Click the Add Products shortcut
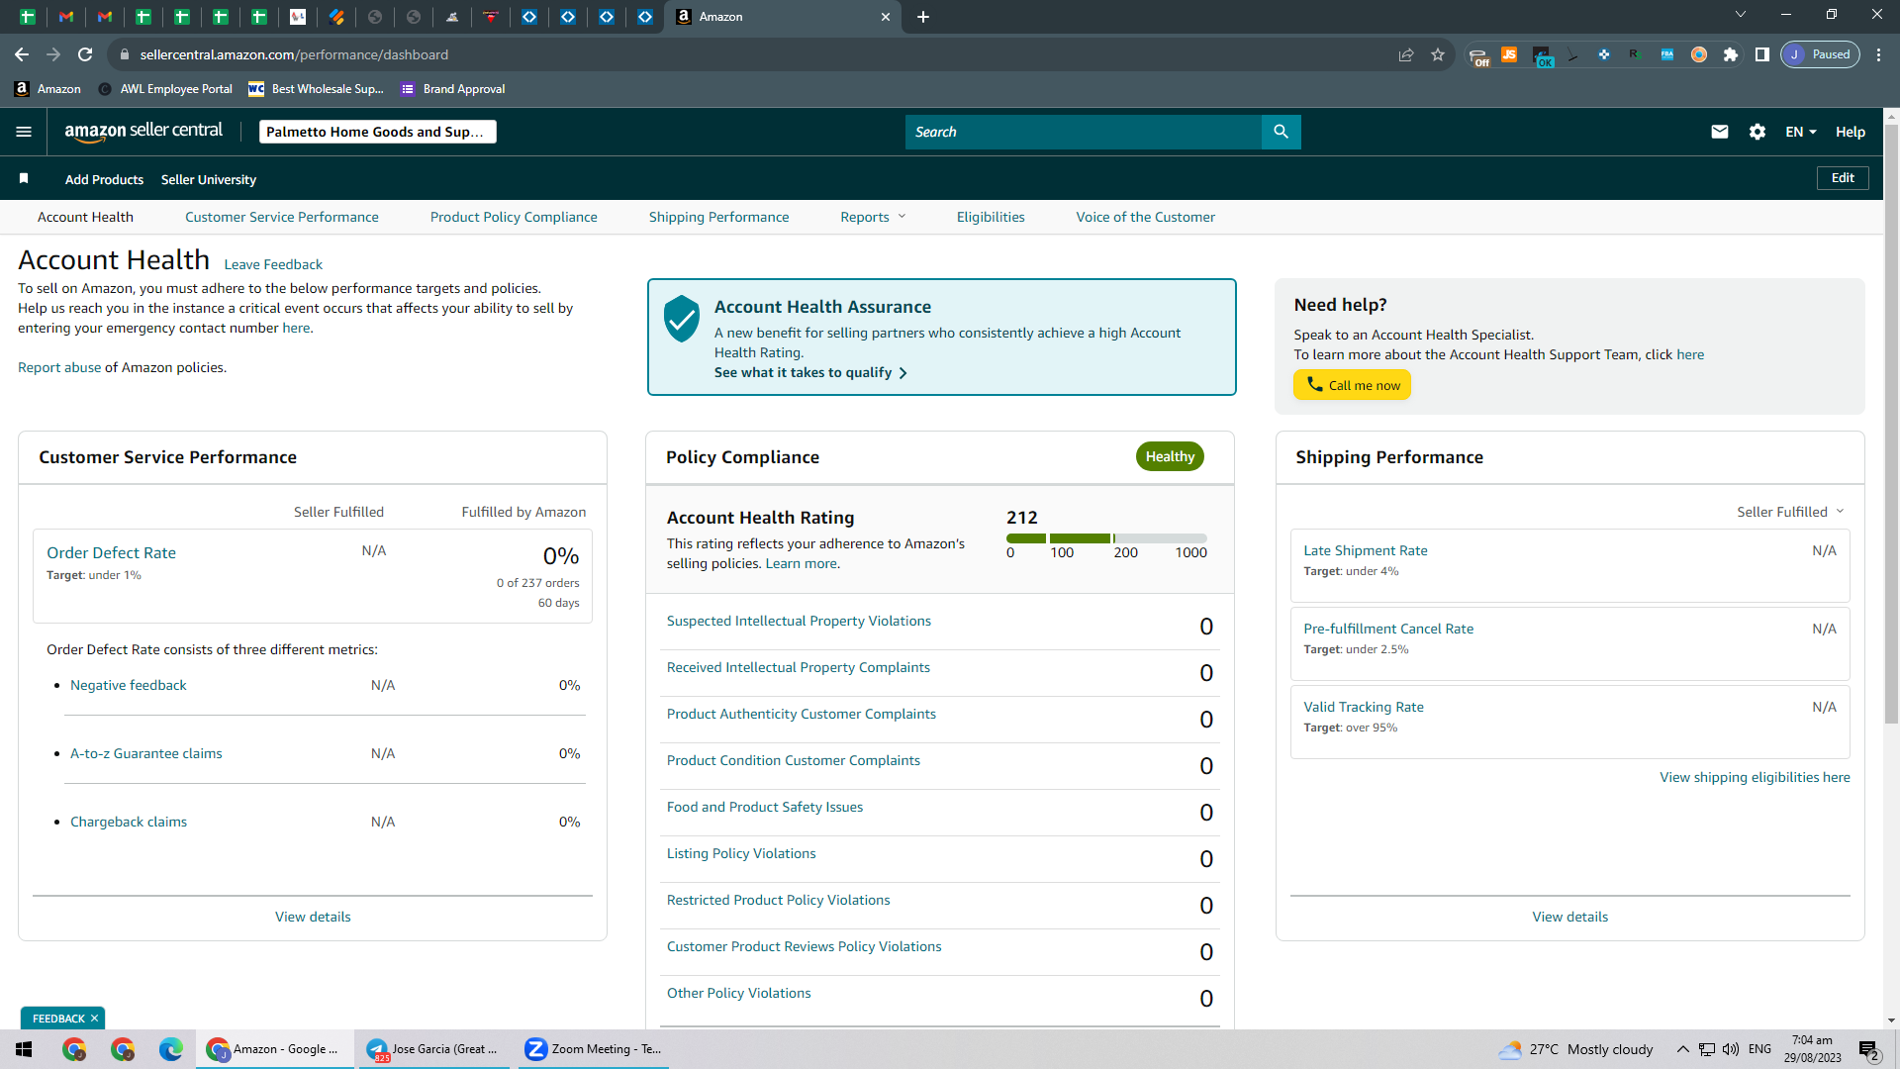Image resolution: width=1900 pixels, height=1069 pixels. pos(104,179)
